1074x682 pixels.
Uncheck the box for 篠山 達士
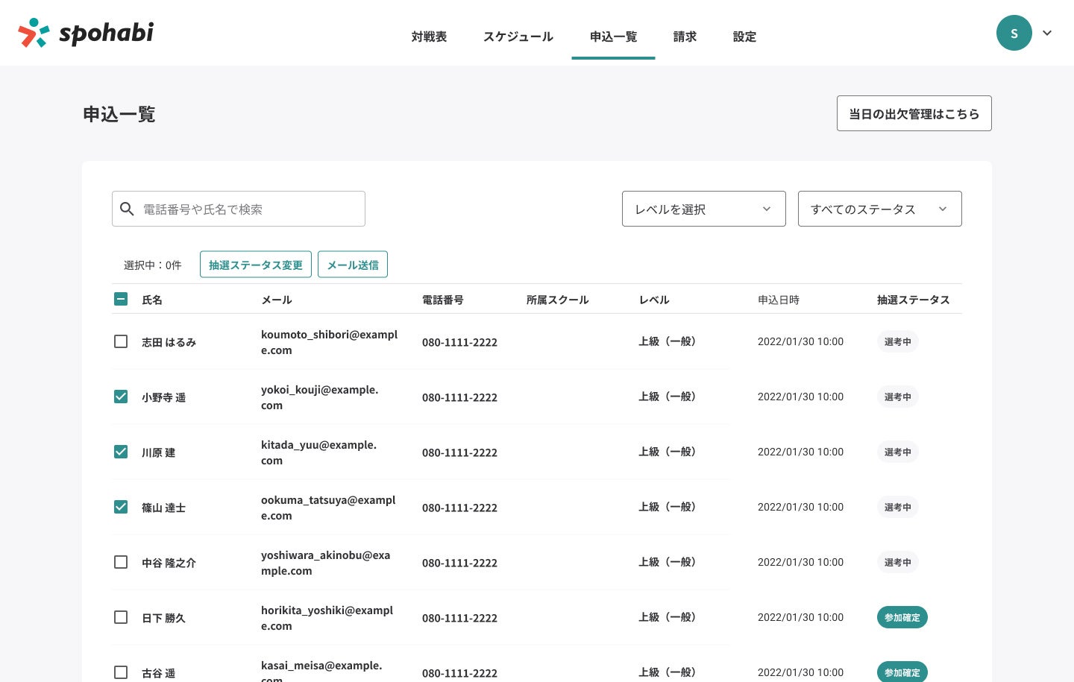pos(121,507)
